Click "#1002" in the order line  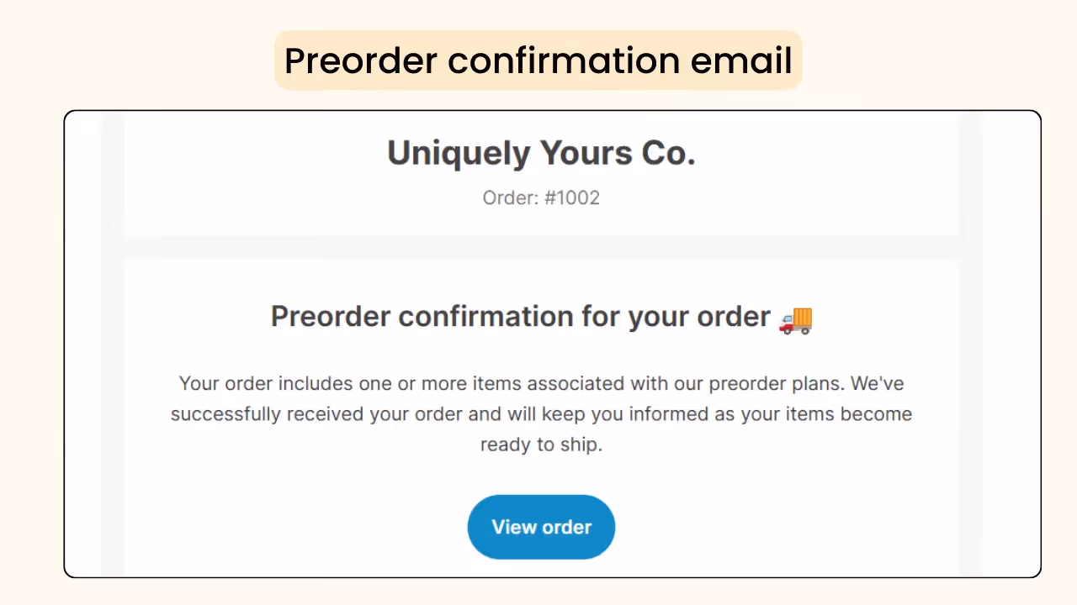pyautogui.click(x=572, y=197)
